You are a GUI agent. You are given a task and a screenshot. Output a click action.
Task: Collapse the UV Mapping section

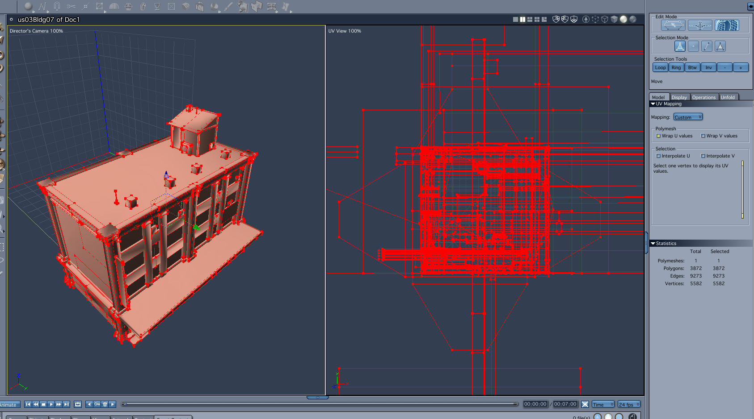tap(653, 104)
